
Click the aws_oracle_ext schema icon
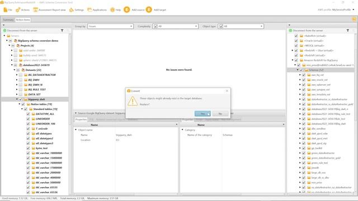[x=309, y=80]
